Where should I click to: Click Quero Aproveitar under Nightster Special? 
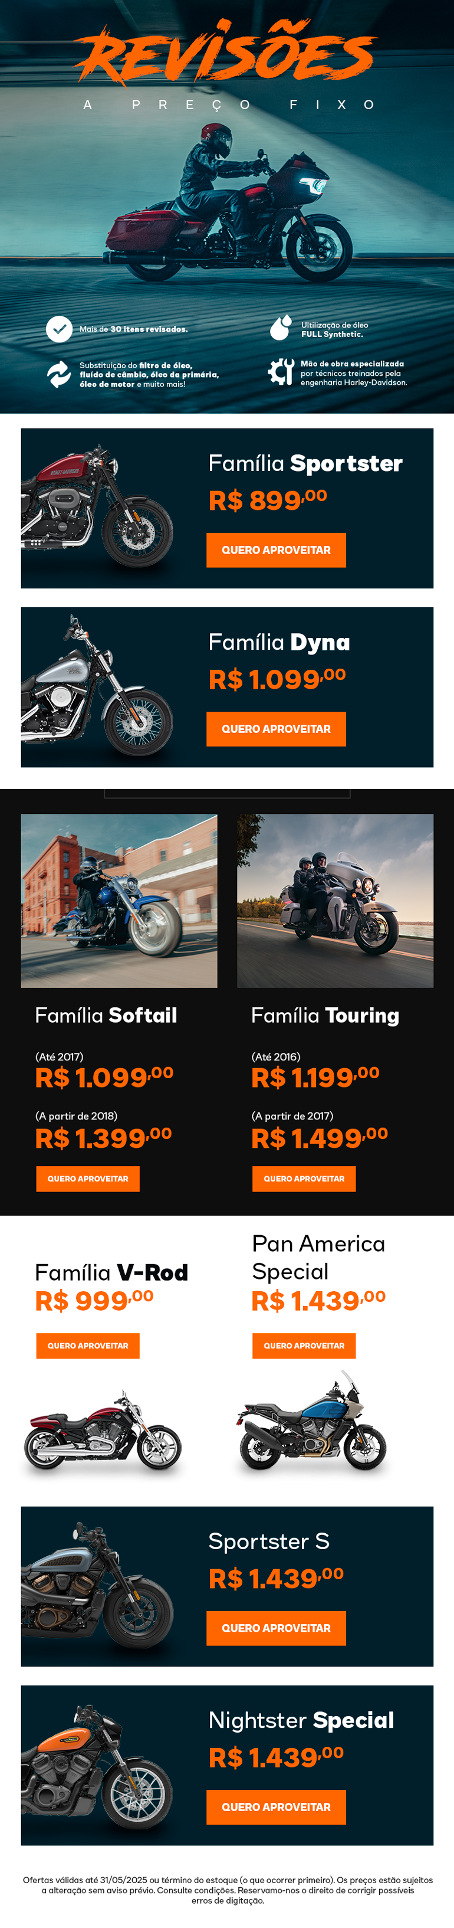point(276,1808)
